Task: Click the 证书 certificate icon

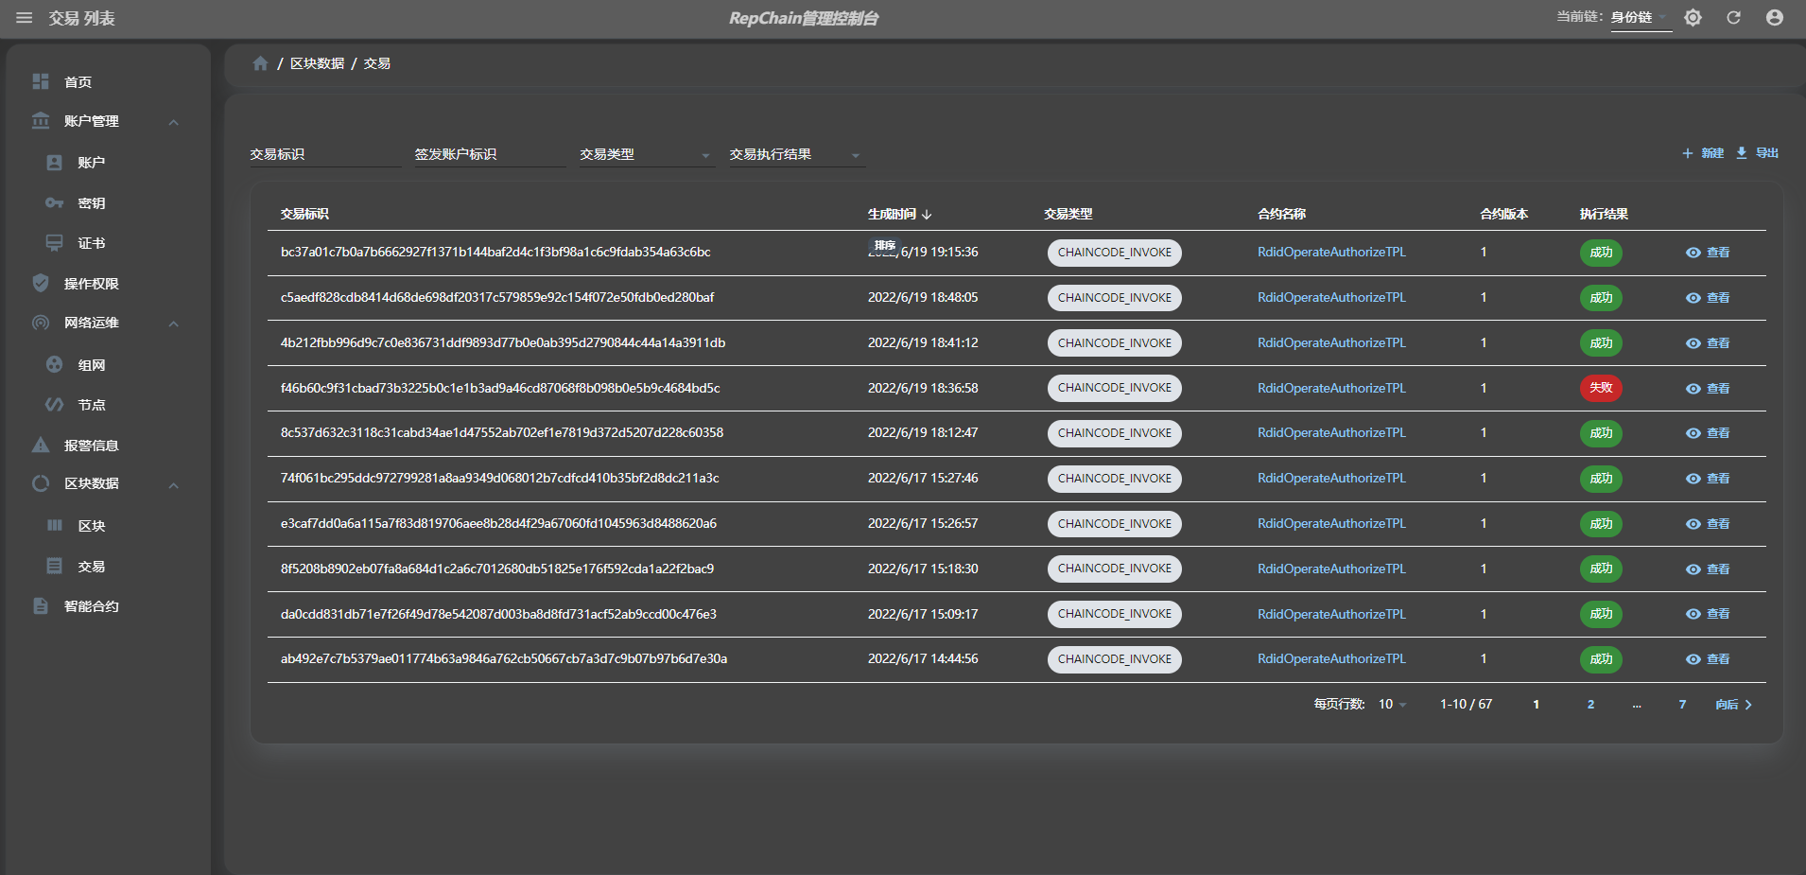Action: (55, 243)
